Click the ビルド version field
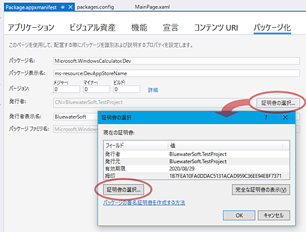 (x=127, y=89)
